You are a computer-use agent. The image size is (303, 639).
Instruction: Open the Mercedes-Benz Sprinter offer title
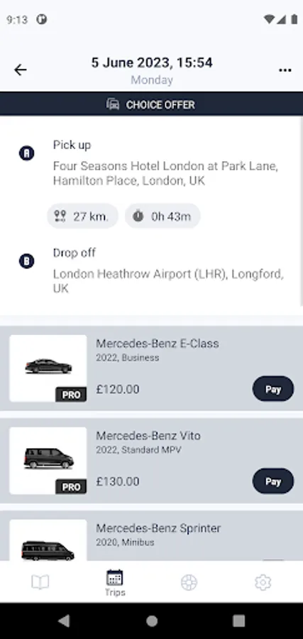[158, 528]
